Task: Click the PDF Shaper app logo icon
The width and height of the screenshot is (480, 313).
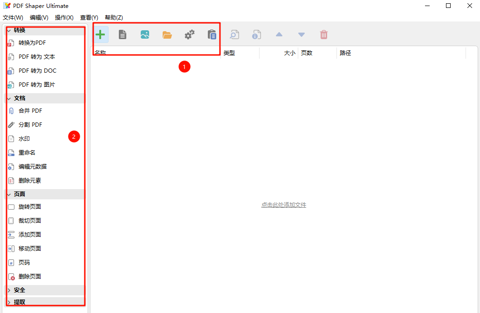Action: 7,6
